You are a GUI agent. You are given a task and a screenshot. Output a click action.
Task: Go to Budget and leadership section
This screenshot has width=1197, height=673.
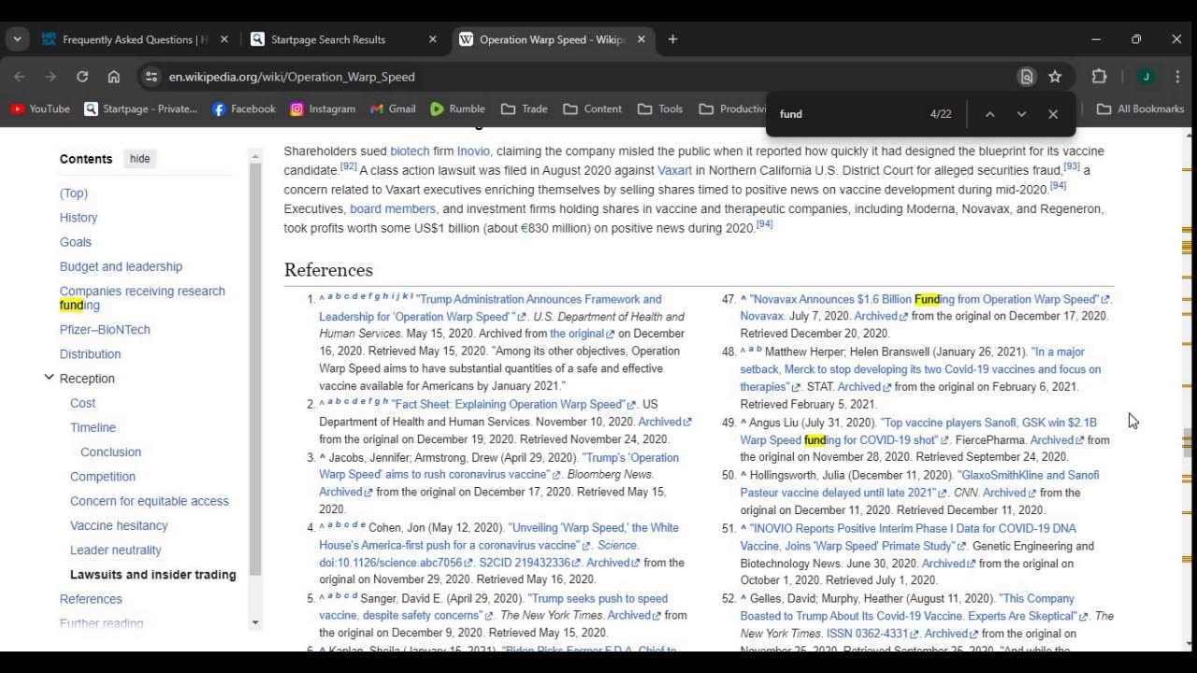[x=121, y=266]
